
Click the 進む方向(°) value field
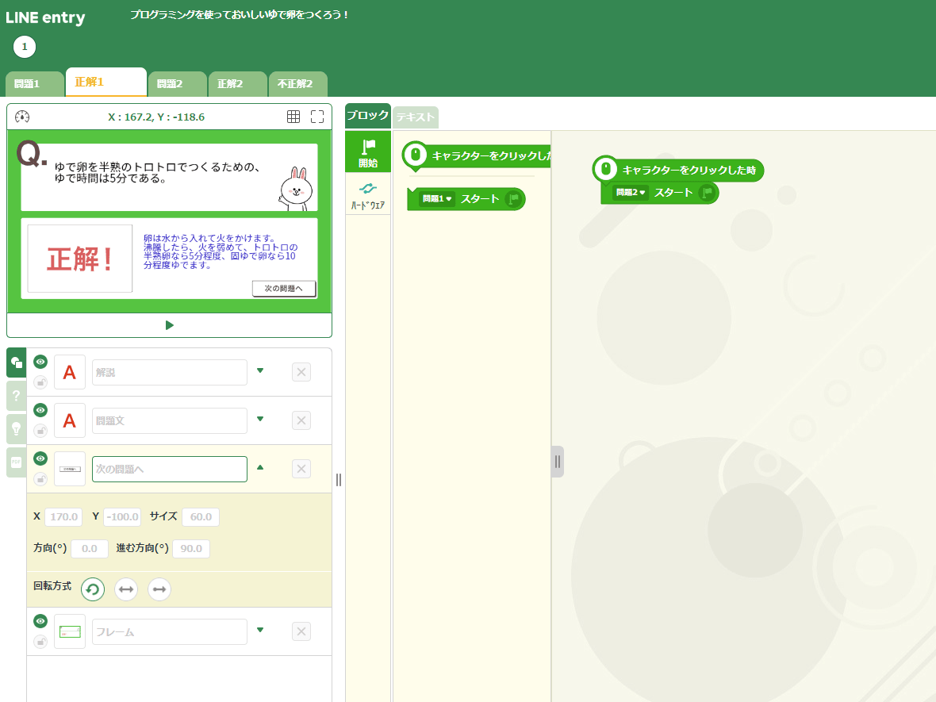pyautogui.click(x=191, y=549)
